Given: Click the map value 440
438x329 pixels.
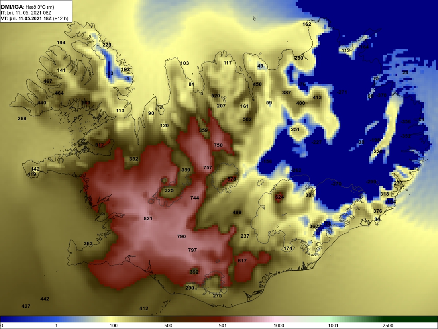Looking at the screenshot, I should click(41, 103).
